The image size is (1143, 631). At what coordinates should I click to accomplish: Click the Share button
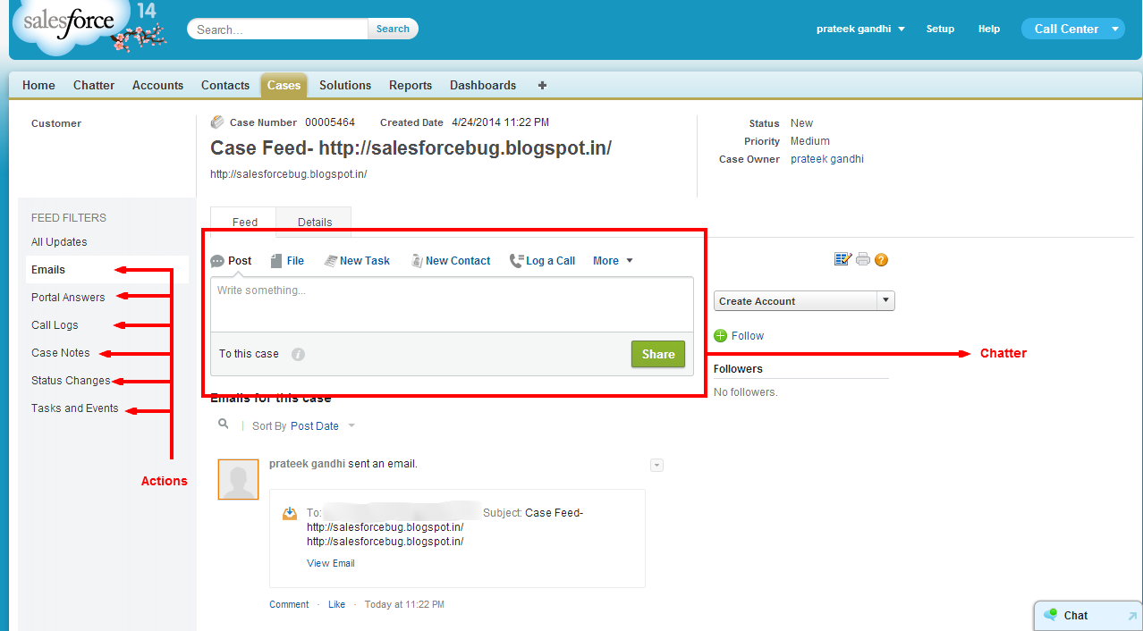[657, 354]
